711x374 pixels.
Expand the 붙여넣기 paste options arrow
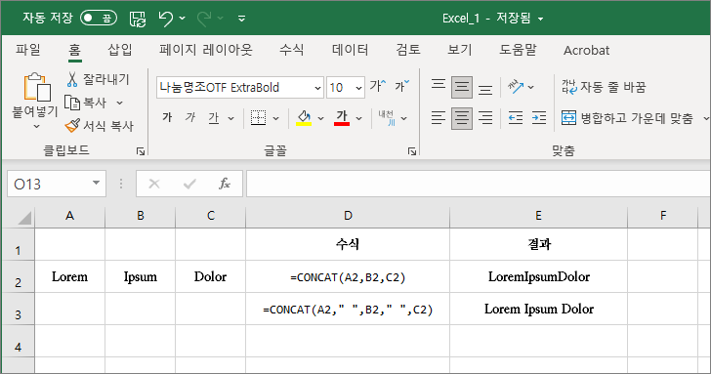click(36, 127)
